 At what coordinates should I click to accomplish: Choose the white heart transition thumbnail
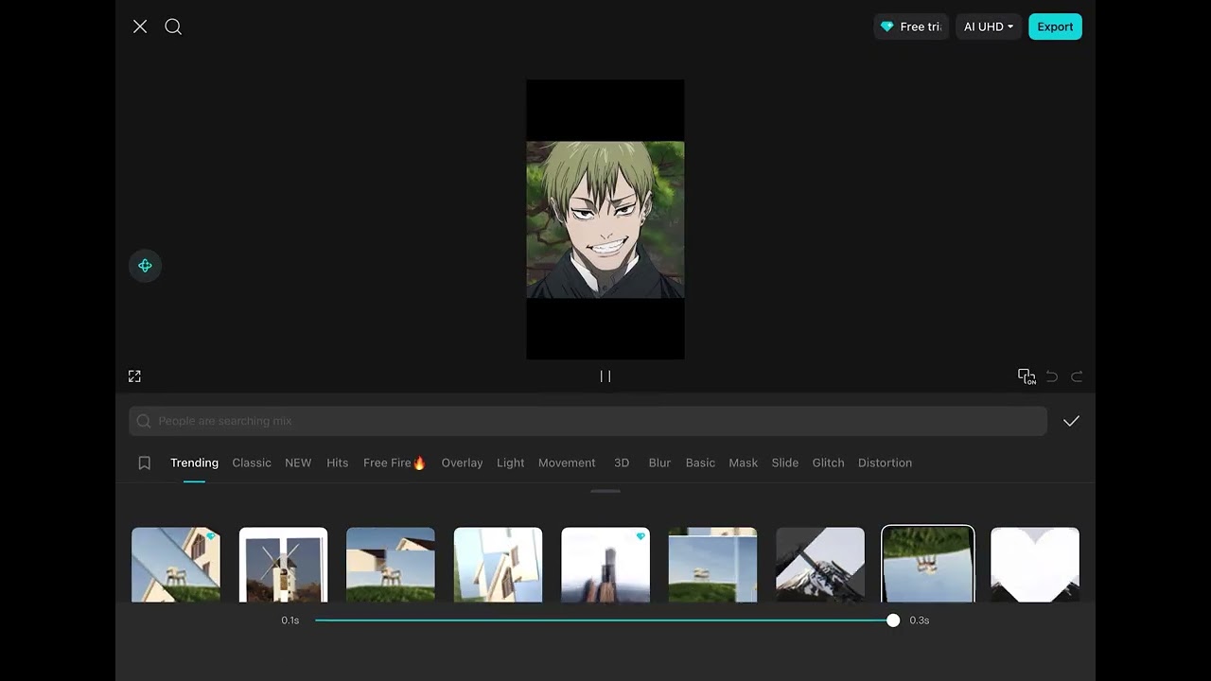tap(1035, 565)
